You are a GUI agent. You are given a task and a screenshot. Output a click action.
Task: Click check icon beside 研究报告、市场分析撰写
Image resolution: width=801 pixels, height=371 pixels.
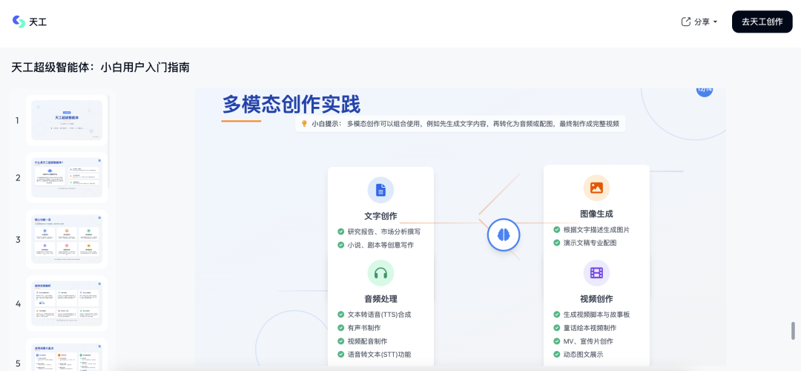point(340,232)
